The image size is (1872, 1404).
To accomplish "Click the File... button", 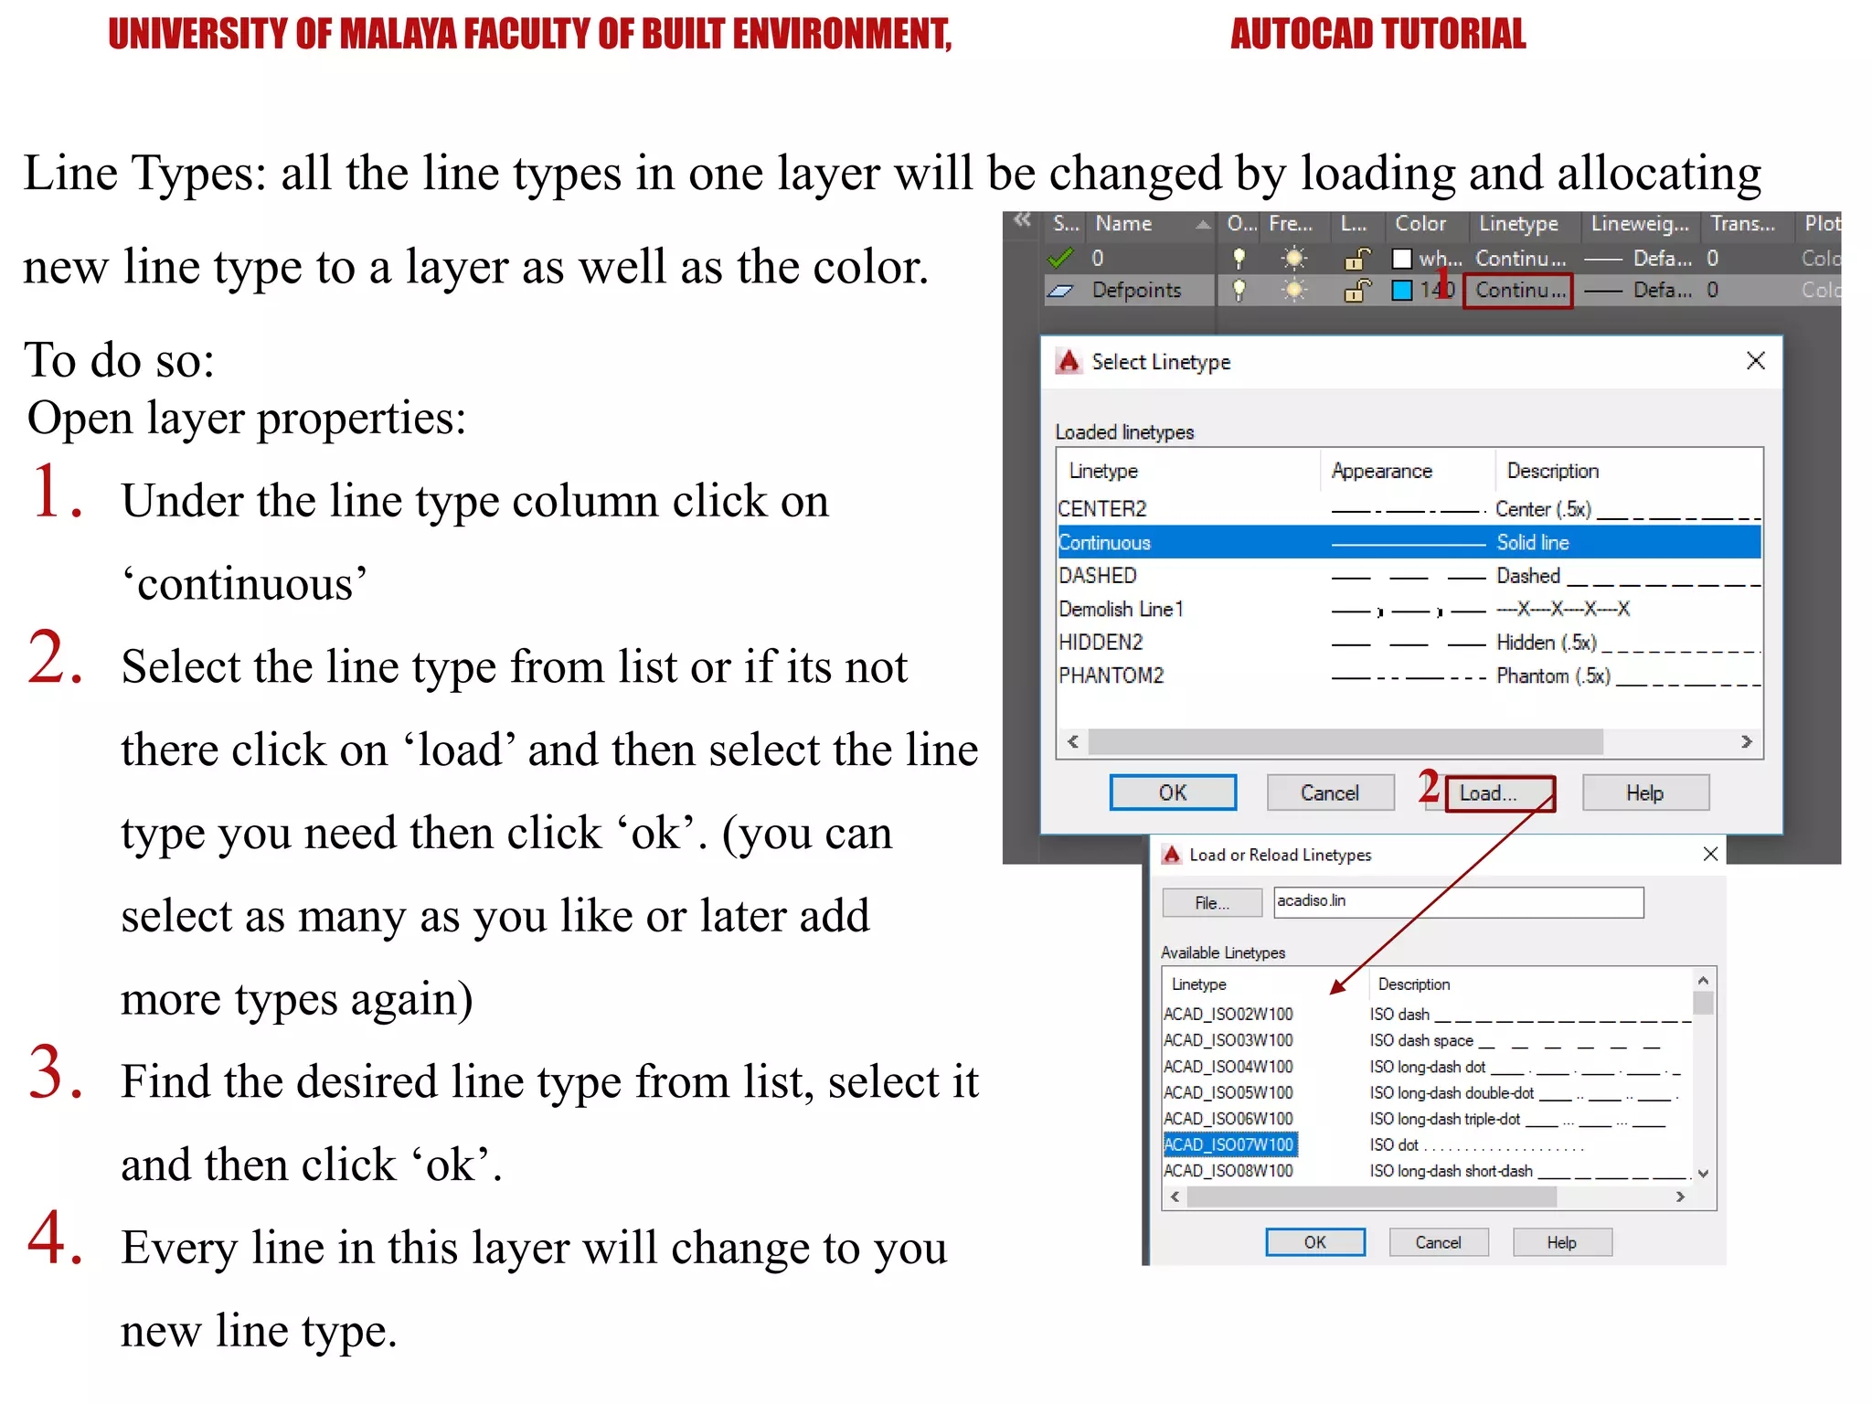I will [1212, 902].
